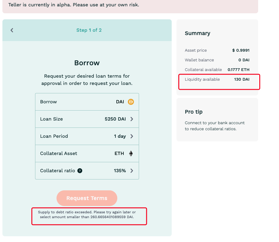Open the Collateral Asset ETH row
Image resolution: width=279 pixels, height=242 pixels.
coord(87,153)
